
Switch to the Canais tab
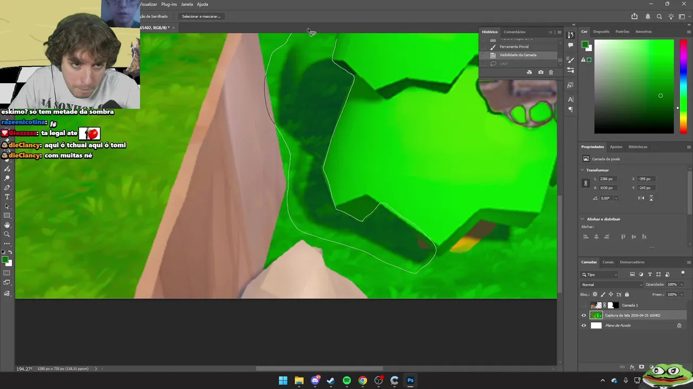tap(608, 262)
